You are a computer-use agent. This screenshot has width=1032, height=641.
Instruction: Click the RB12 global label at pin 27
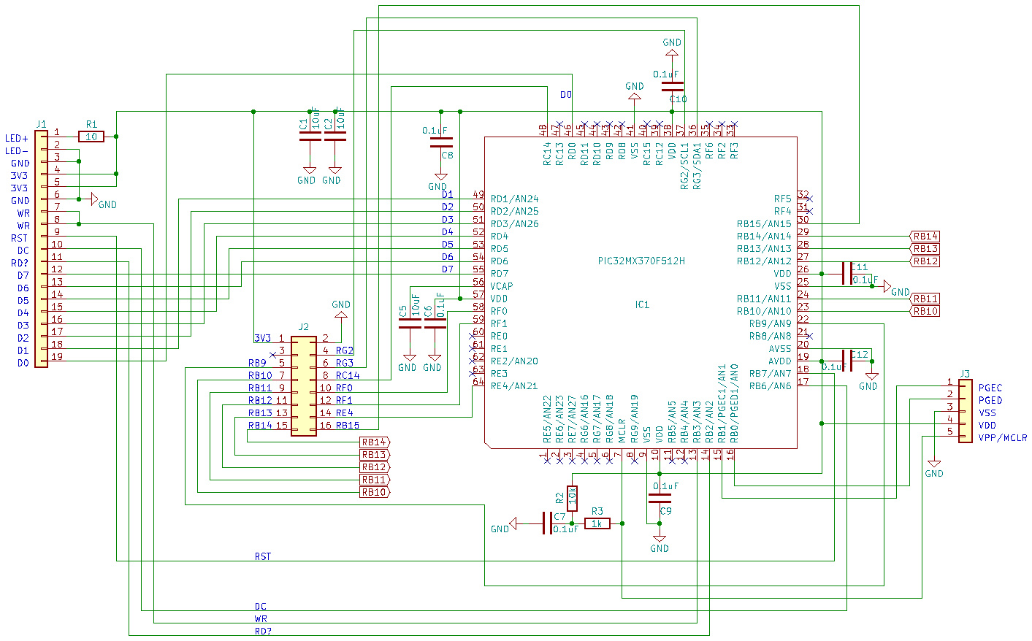pos(925,261)
